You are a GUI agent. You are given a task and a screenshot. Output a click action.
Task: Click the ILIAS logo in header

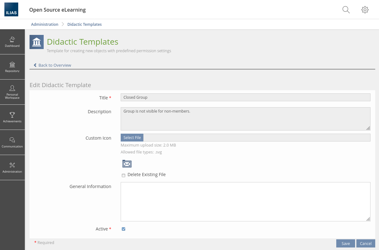pyautogui.click(x=11, y=9)
